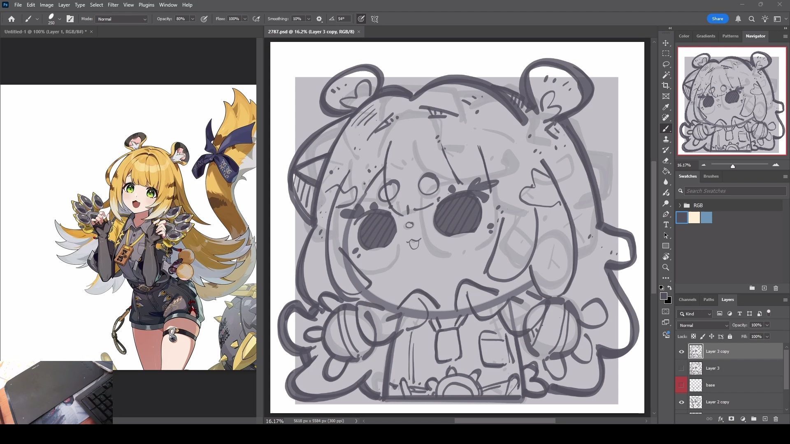This screenshot has width=790, height=444.
Task: Go to Photoshop Home screen
Action: 12,19
